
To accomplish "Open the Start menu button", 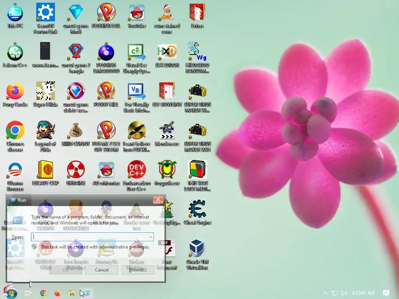I will (10, 293).
